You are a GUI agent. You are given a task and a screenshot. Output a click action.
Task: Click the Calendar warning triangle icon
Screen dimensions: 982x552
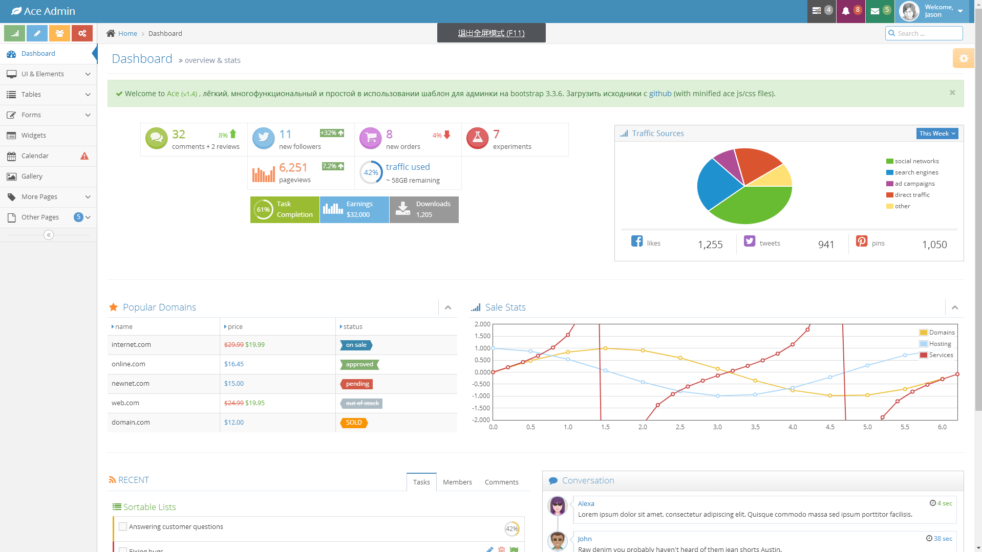84,156
